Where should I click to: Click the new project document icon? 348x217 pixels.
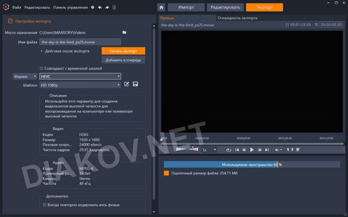tap(114, 7)
